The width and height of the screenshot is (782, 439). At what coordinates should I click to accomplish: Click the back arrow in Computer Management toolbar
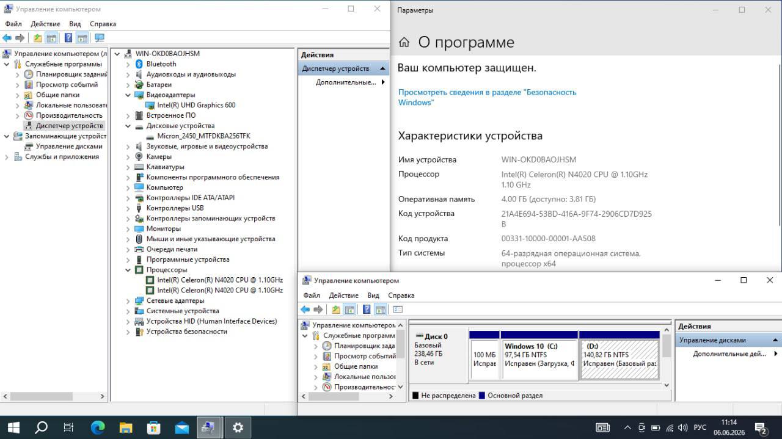click(x=7, y=38)
